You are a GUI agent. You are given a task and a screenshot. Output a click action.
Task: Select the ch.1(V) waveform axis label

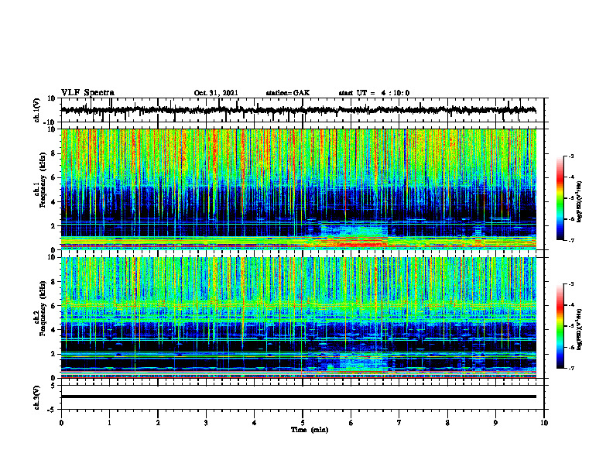(x=37, y=110)
